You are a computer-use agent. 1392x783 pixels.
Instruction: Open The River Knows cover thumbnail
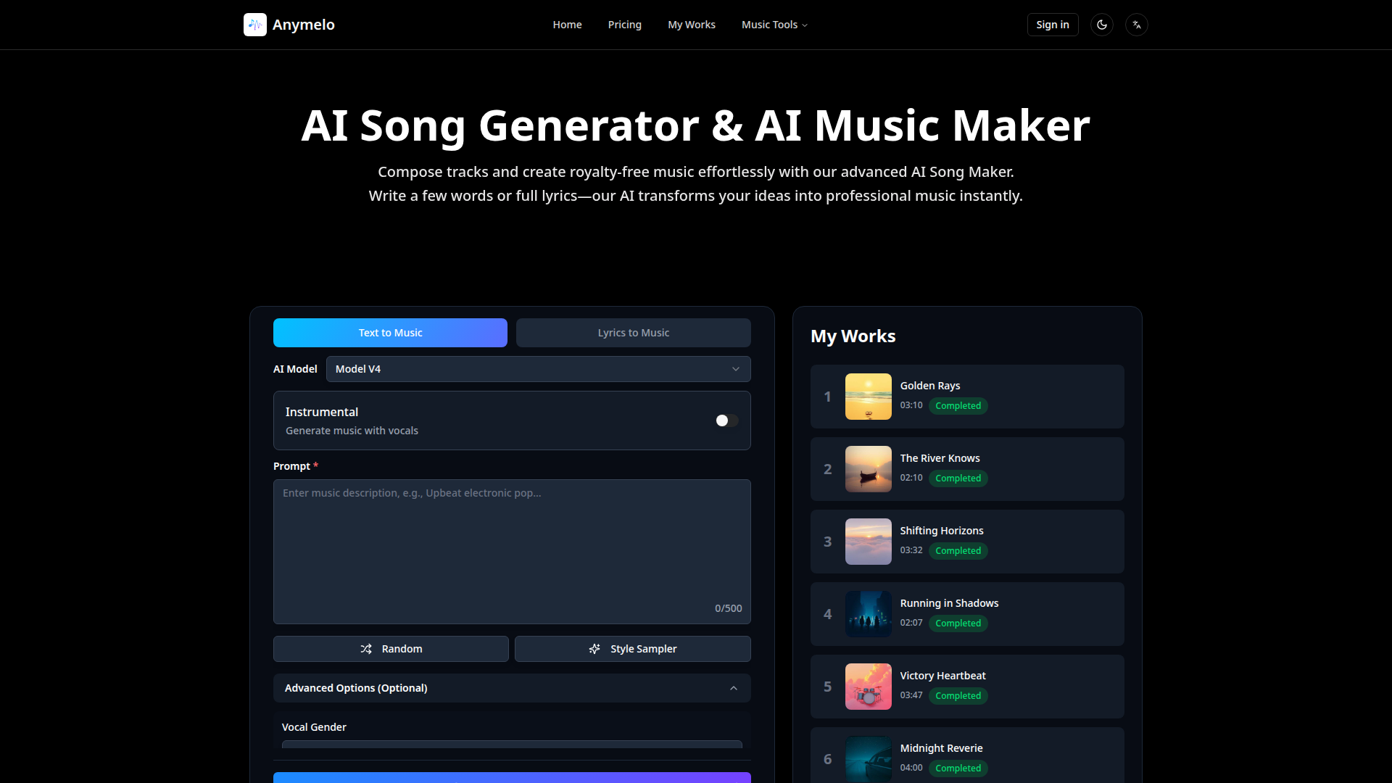coord(868,469)
